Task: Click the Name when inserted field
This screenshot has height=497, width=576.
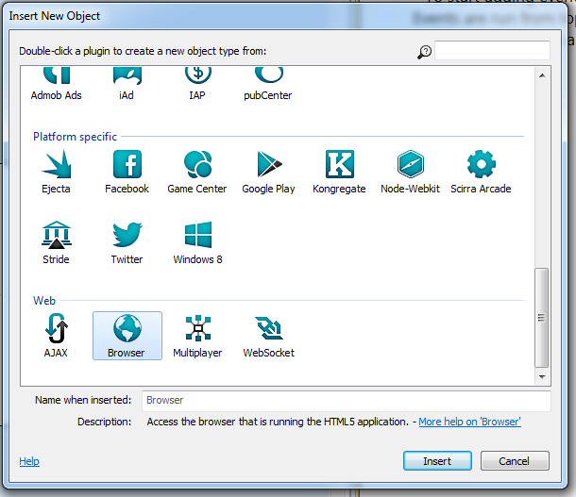Action: [346, 401]
